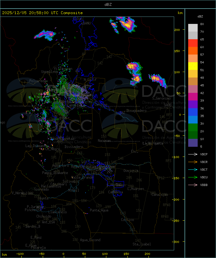Click the 'Agua_Escond' map label
Viewport: 216px width, 258px height.
click(x=90, y=240)
